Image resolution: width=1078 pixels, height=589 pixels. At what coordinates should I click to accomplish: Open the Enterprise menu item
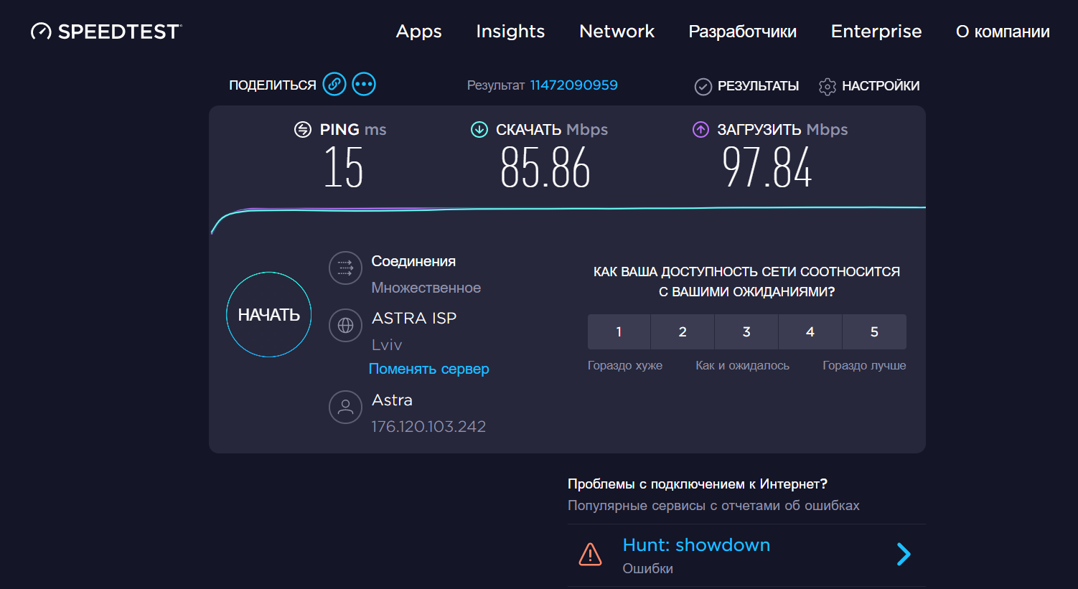876,32
